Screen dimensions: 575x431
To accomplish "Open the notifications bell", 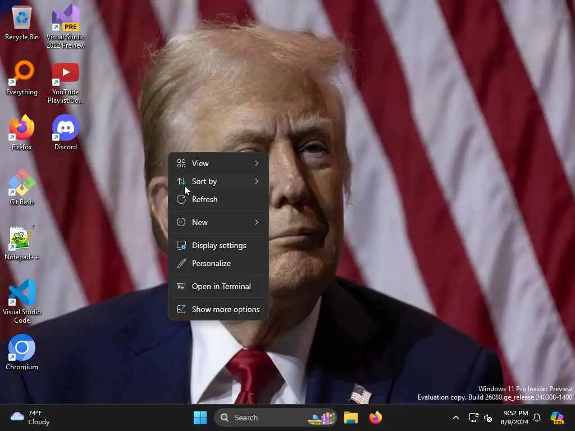I will (x=537, y=418).
